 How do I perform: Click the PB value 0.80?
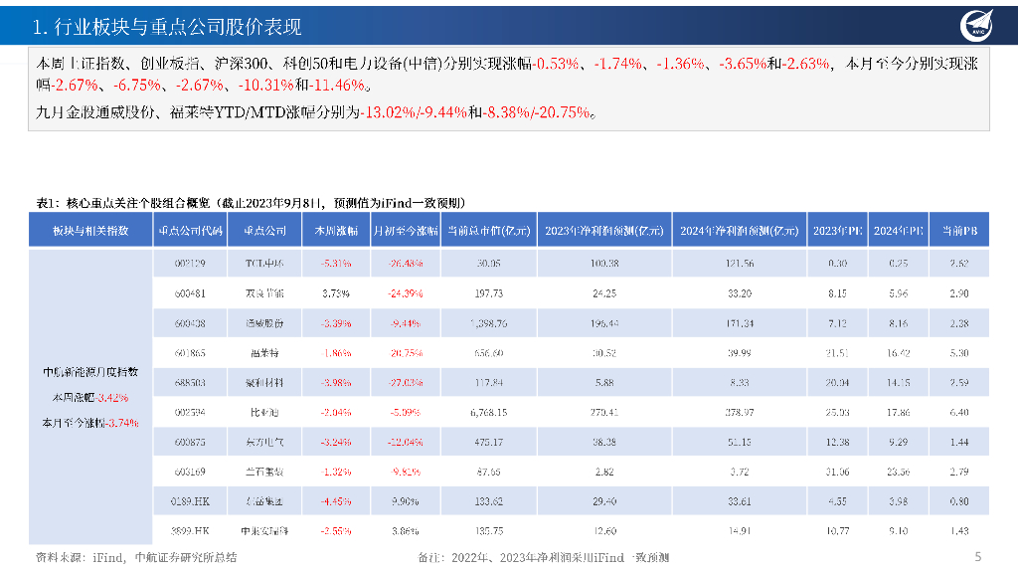(959, 501)
